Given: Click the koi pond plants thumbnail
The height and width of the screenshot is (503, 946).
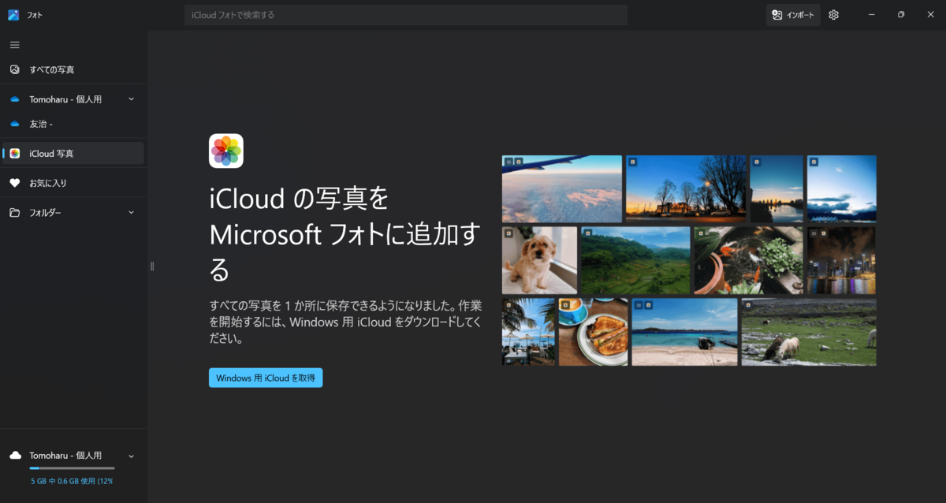Looking at the screenshot, I should pyautogui.click(x=749, y=260).
